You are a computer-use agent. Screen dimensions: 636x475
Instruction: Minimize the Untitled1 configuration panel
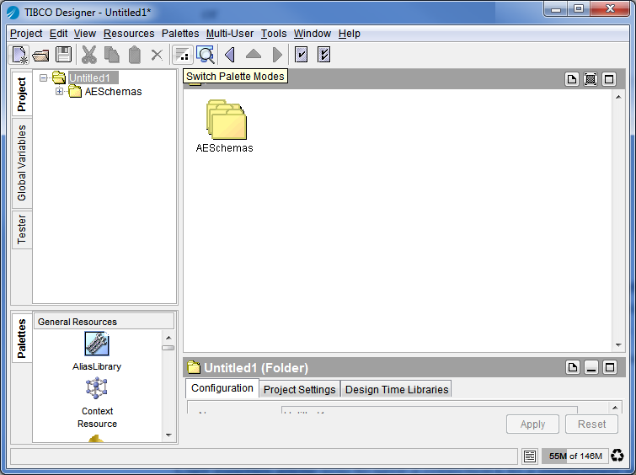click(591, 367)
